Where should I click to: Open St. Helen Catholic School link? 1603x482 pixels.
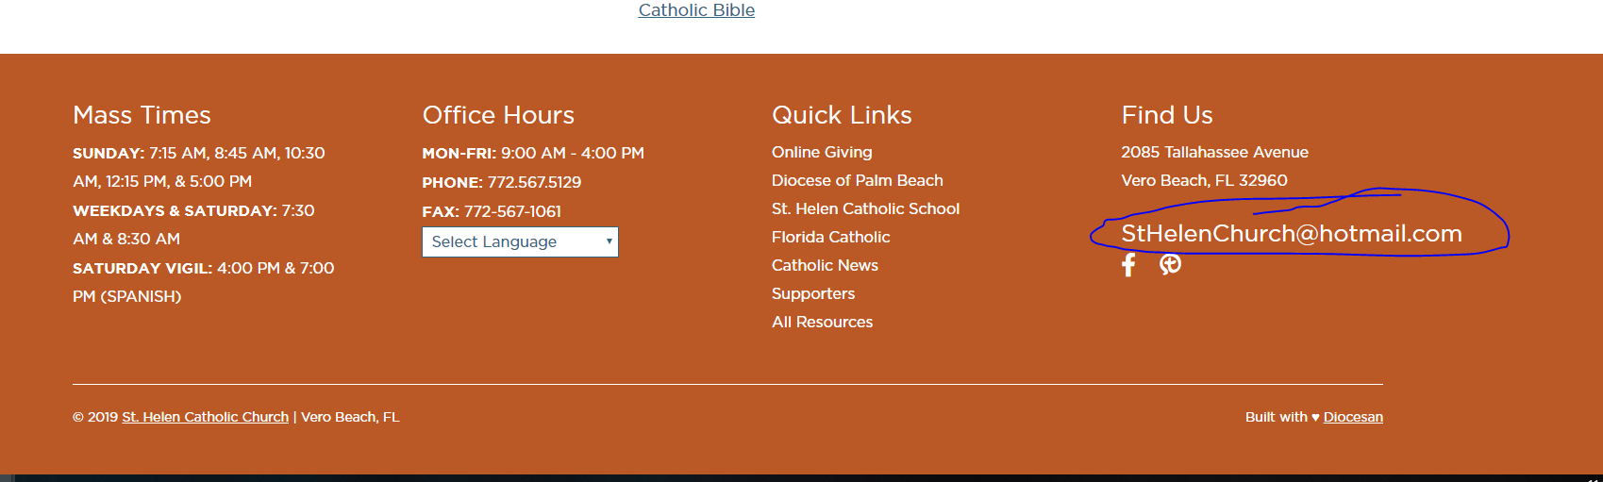[x=865, y=208]
